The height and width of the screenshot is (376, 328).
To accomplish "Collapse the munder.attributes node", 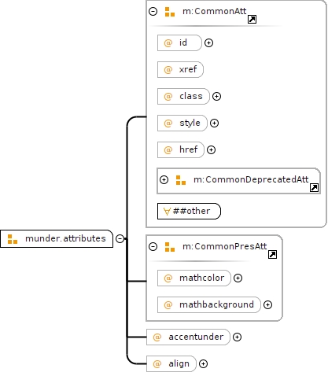I will pyautogui.click(x=120, y=238).
